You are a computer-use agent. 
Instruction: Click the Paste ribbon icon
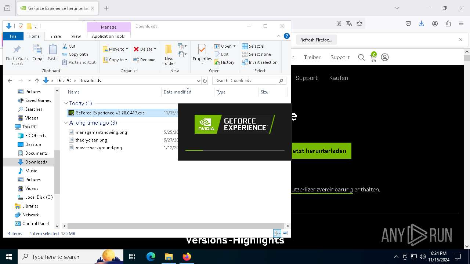coord(53,53)
